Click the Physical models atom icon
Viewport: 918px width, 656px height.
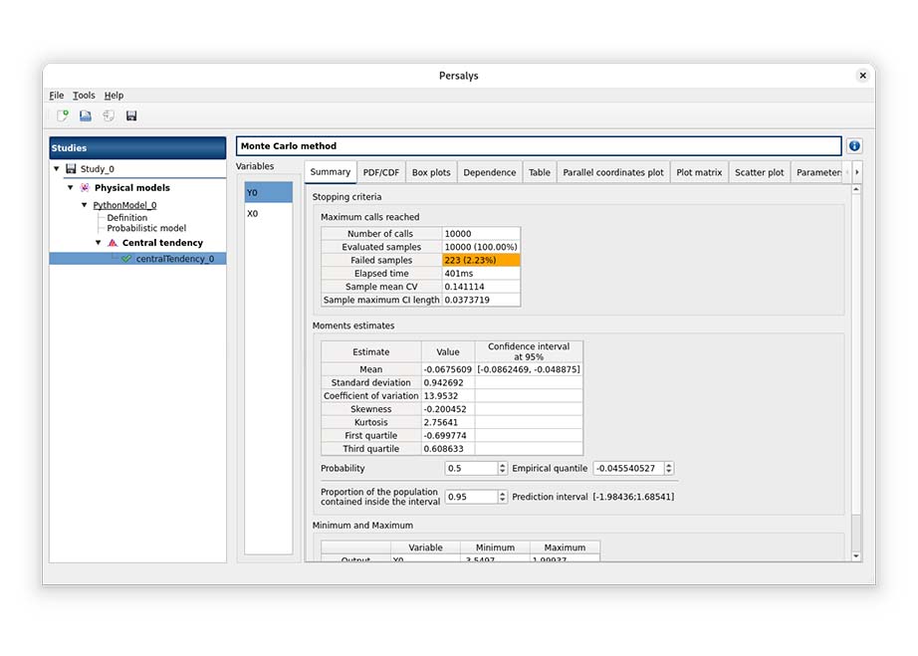pyautogui.click(x=85, y=188)
